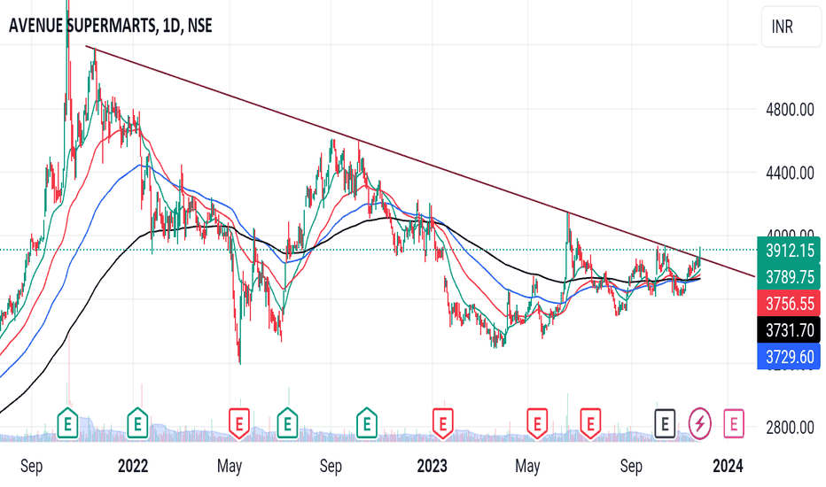Click the 2022 year label on time axis
826x487 pixels.
(133, 466)
